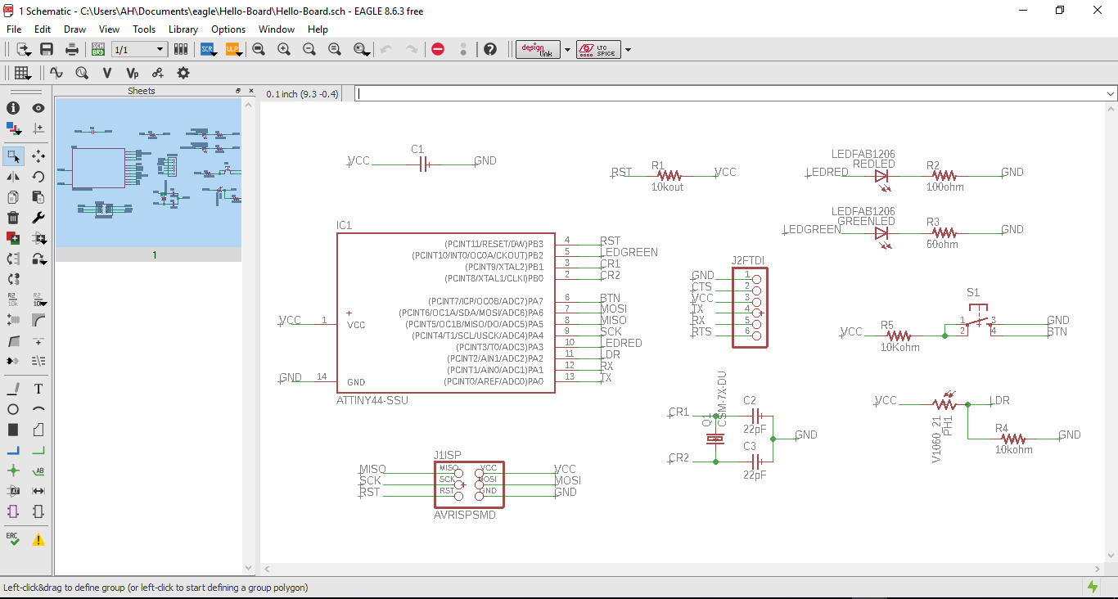The image size is (1118, 599).
Task: Open the sheet selector 1/1 dropdown
Action: click(x=138, y=50)
